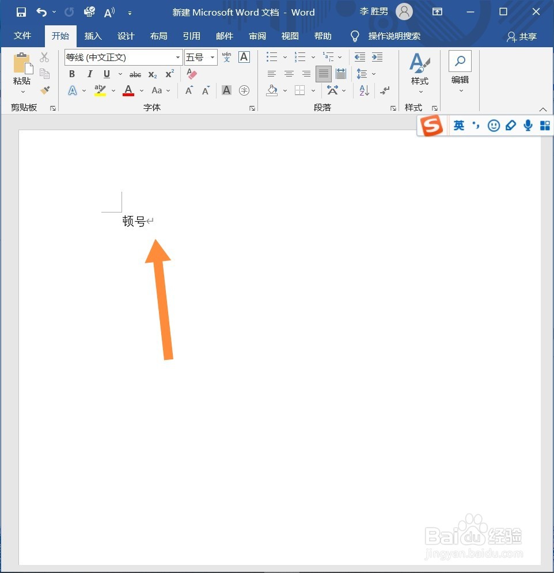Switch to the 布局 Layout tab
This screenshot has width=554, height=573.
(158, 36)
